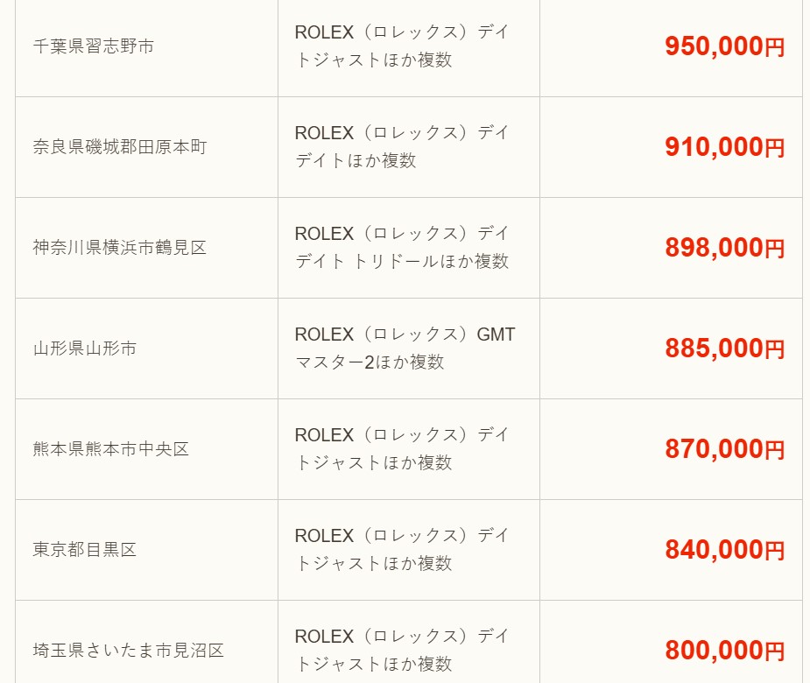Click the デイトジャスト item in 東京都目黒区 row

pos(402,550)
